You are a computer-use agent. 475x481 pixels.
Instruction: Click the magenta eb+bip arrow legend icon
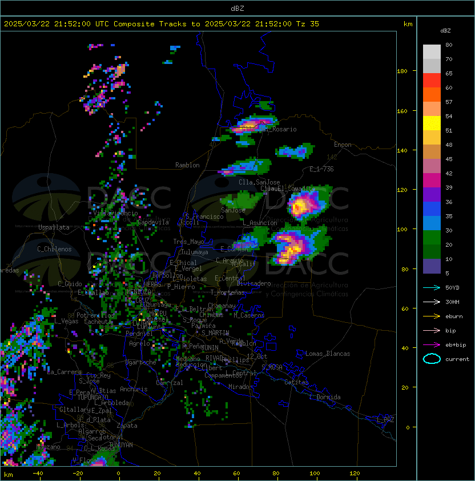pyautogui.click(x=432, y=345)
